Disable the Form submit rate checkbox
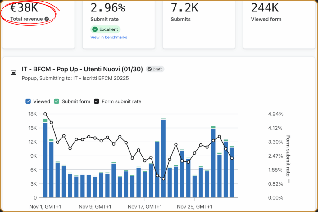This screenshot has height=212, width=318. (x=97, y=101)
